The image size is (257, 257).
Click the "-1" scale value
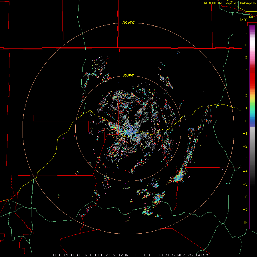click(x=245, y=134)
